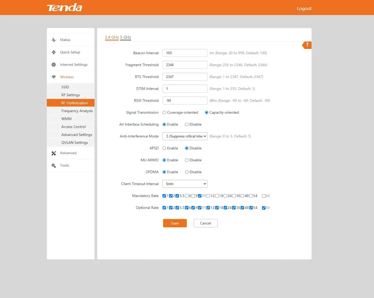Check Mandatory Rate 6 checkbox
This screenshot has width=374, height=298.
pos(187,196)
